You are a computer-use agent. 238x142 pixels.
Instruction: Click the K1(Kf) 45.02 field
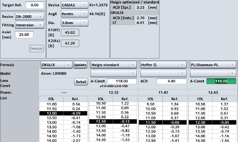tap(70, 33)
